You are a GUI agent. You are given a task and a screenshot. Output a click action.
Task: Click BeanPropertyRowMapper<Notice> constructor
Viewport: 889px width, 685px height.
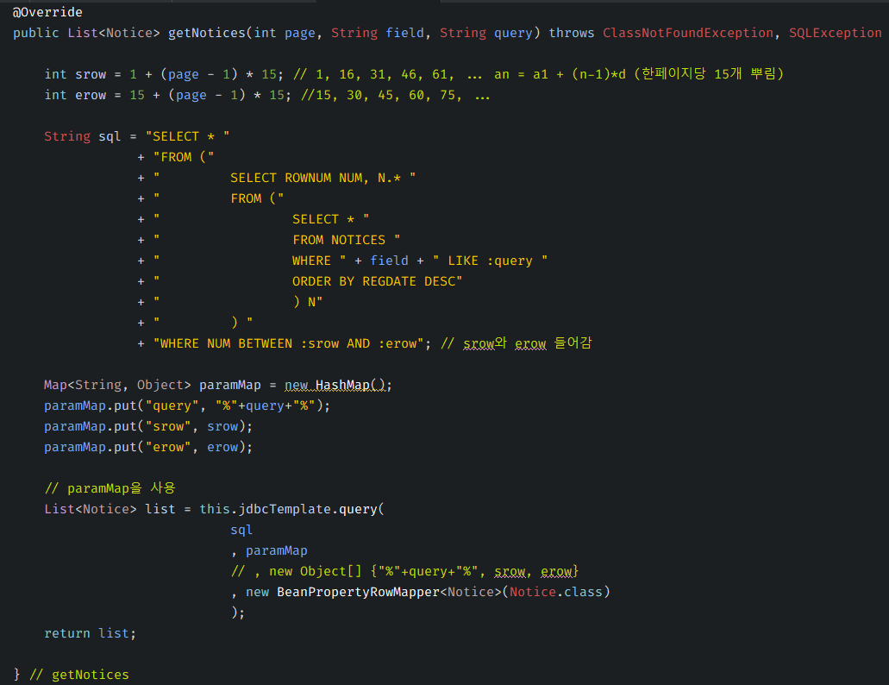coord(390,592)
